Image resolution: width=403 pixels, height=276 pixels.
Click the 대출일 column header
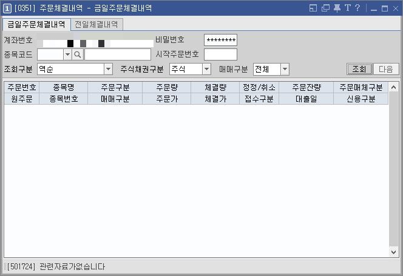pos(306,99)
